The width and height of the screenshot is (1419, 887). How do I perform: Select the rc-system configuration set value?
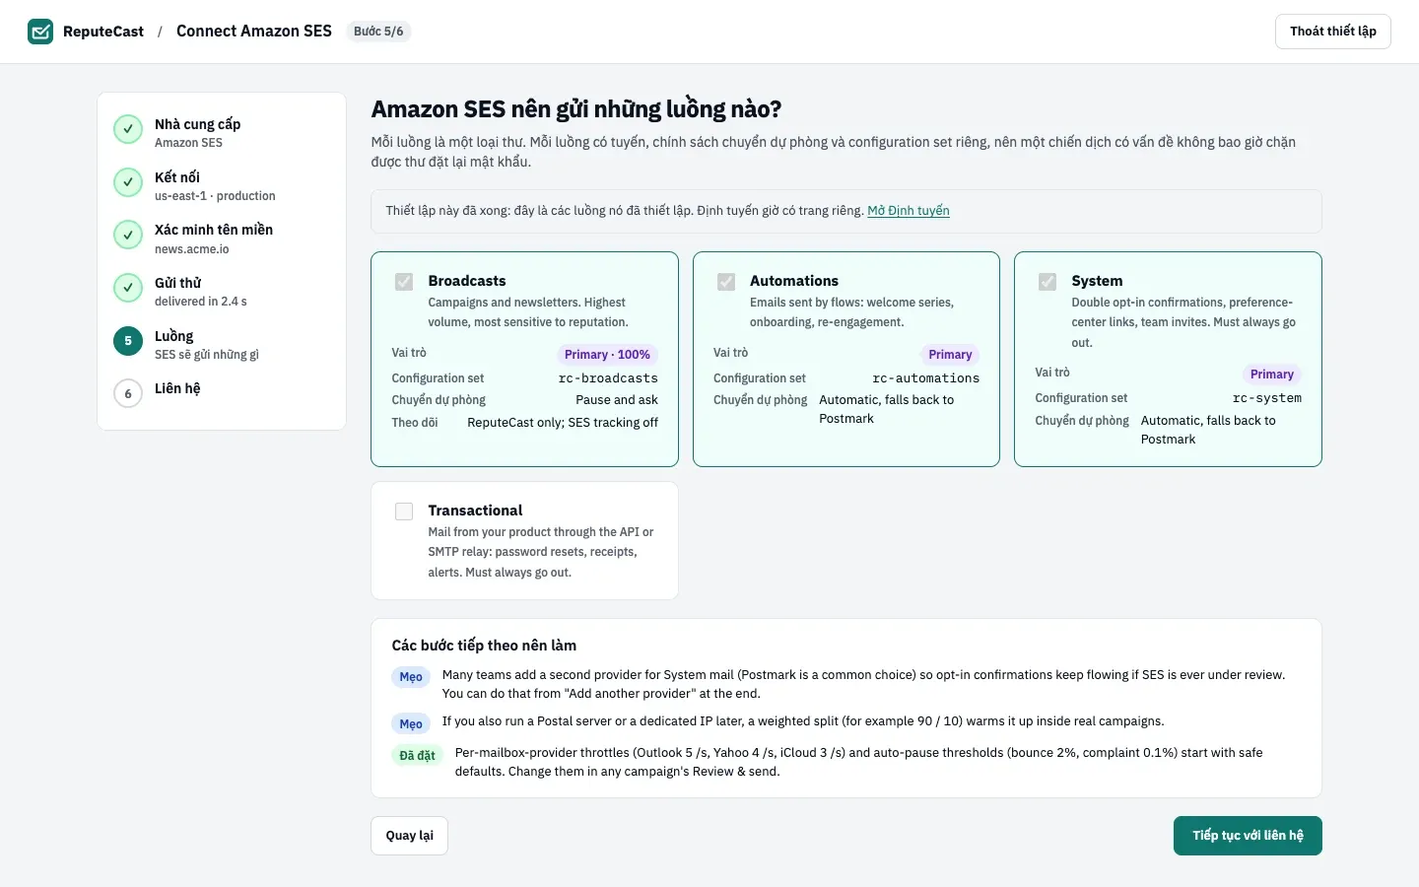tap(1267, 398)
